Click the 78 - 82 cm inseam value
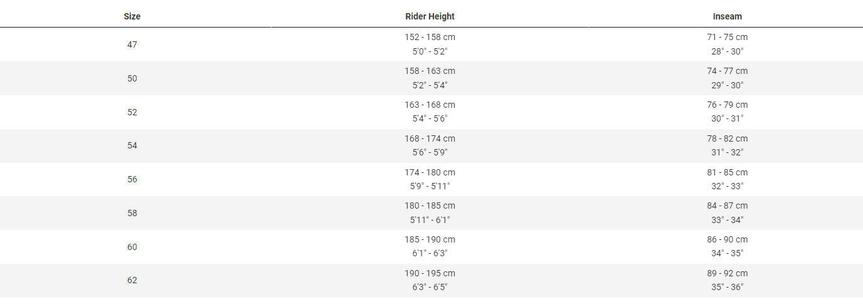This screenshot has height=307, width=863. coord(727,138)
